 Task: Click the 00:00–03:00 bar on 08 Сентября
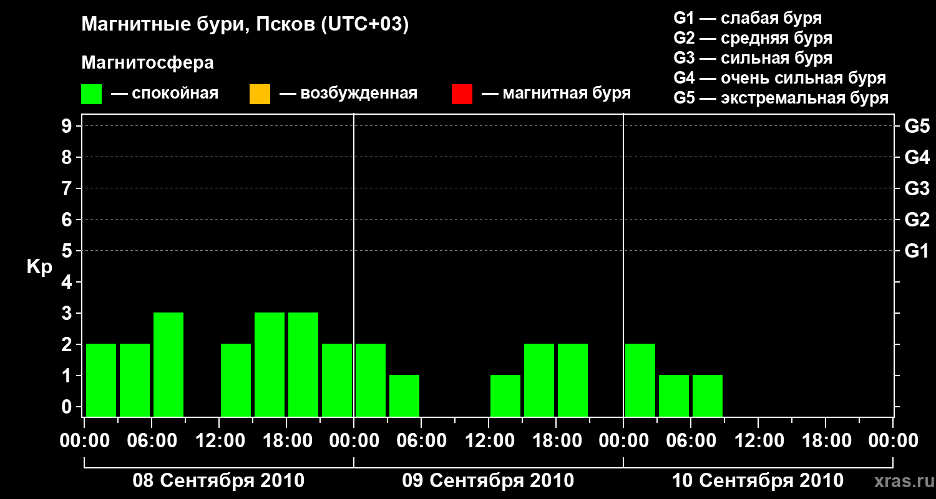(x=101, y=380)
